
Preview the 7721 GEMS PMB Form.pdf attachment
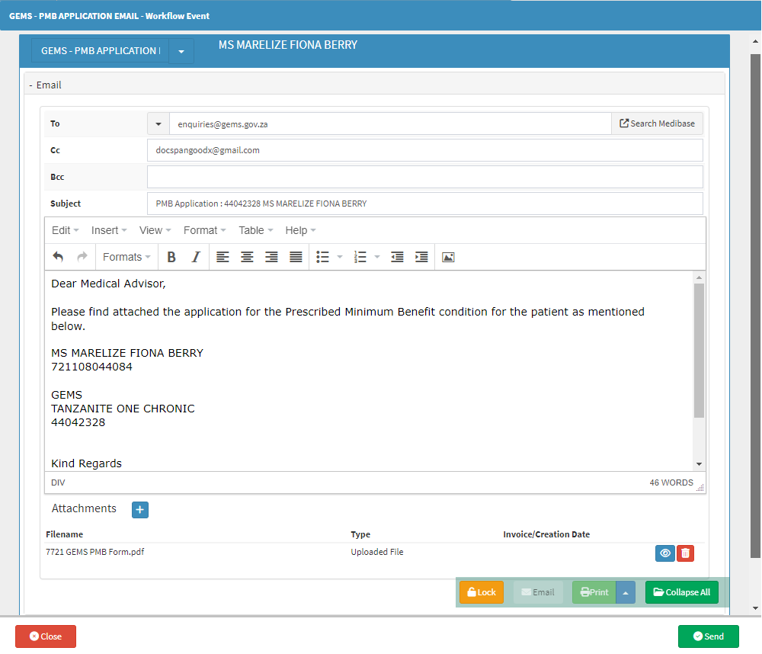click(664, 553)
